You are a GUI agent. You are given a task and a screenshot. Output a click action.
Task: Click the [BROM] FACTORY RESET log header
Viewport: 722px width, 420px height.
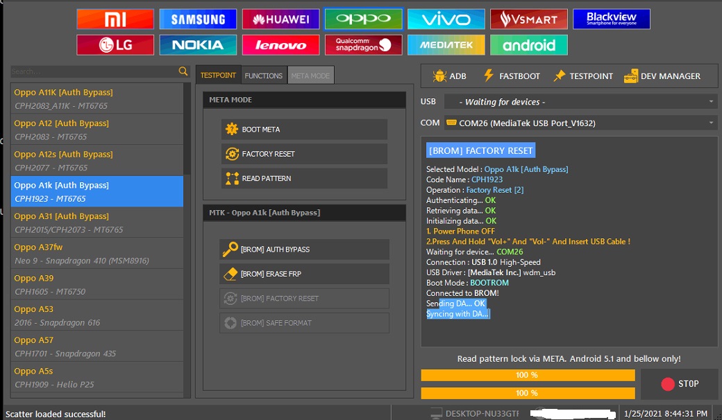[480, 150]
